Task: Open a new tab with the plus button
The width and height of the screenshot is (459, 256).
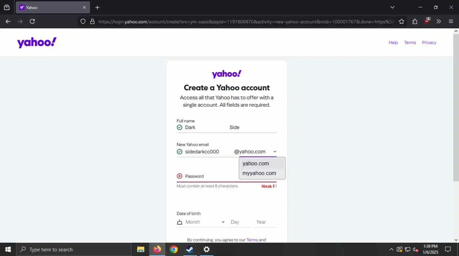Action: coord(97,7)
